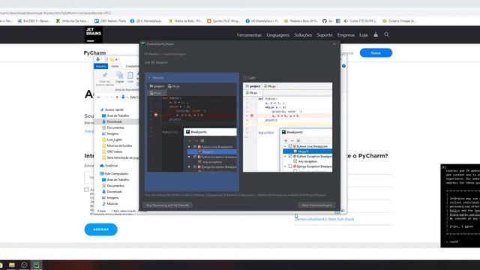Click the PyCharm icon in the Customize dialog title
The image size is (480, 270).
point(143,43)
